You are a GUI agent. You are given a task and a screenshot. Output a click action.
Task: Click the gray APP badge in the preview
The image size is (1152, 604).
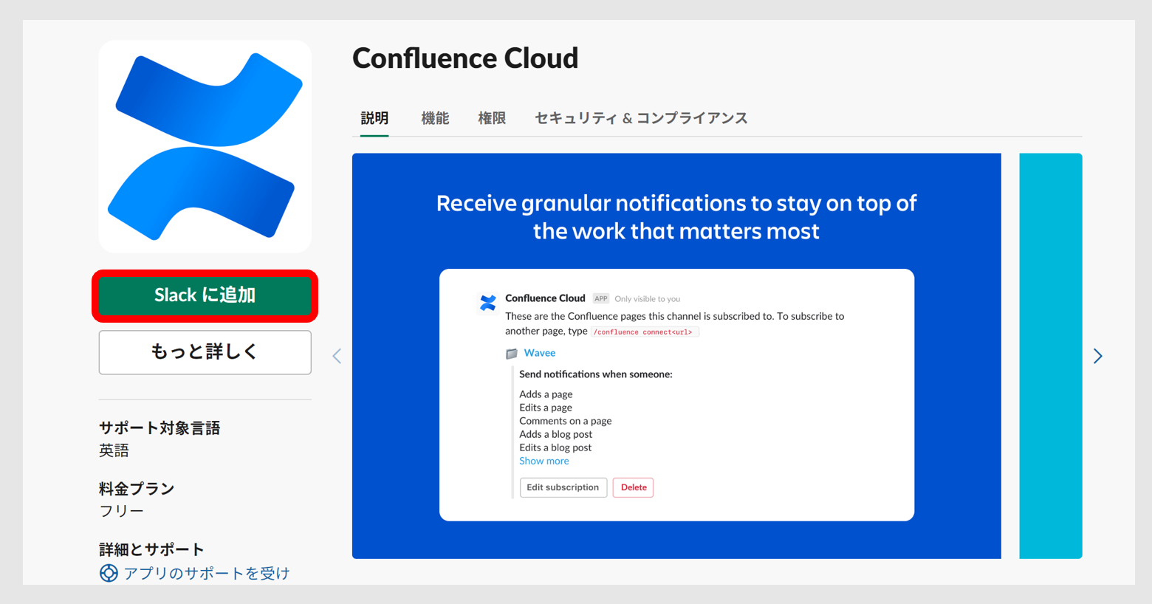pyautogui.click(x=600, y=298)
